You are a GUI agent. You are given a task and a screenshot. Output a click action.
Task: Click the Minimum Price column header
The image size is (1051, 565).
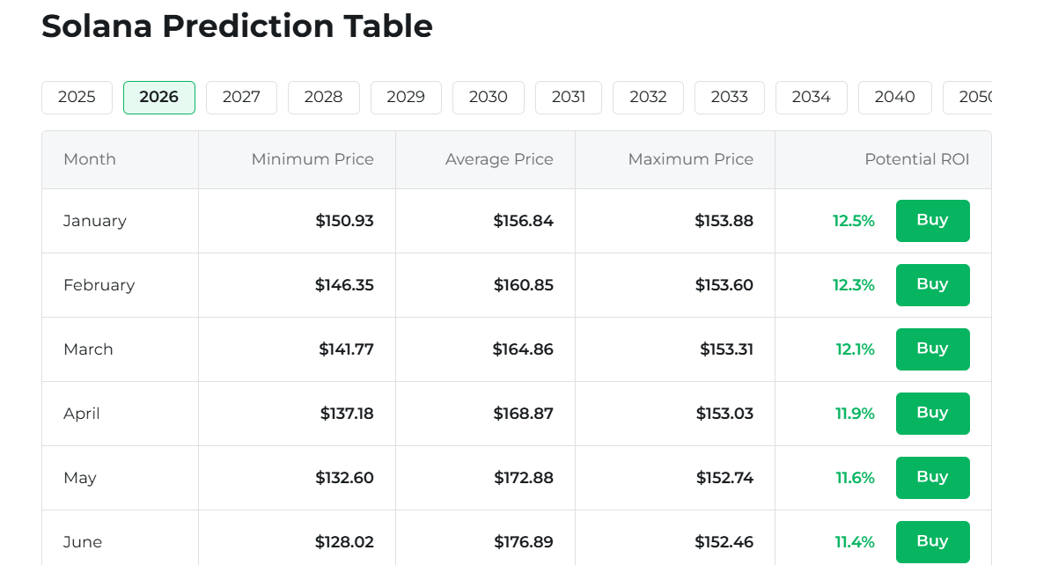pyautogui.click(x=312, y=159)
